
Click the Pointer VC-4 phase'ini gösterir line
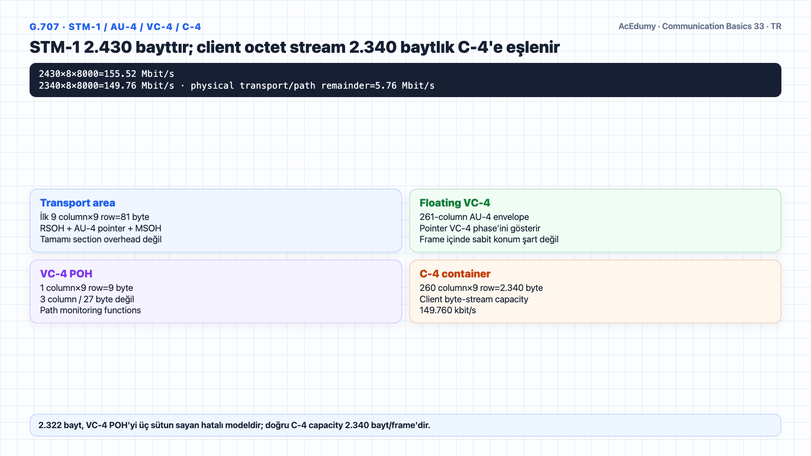click(x=480, y=228)
